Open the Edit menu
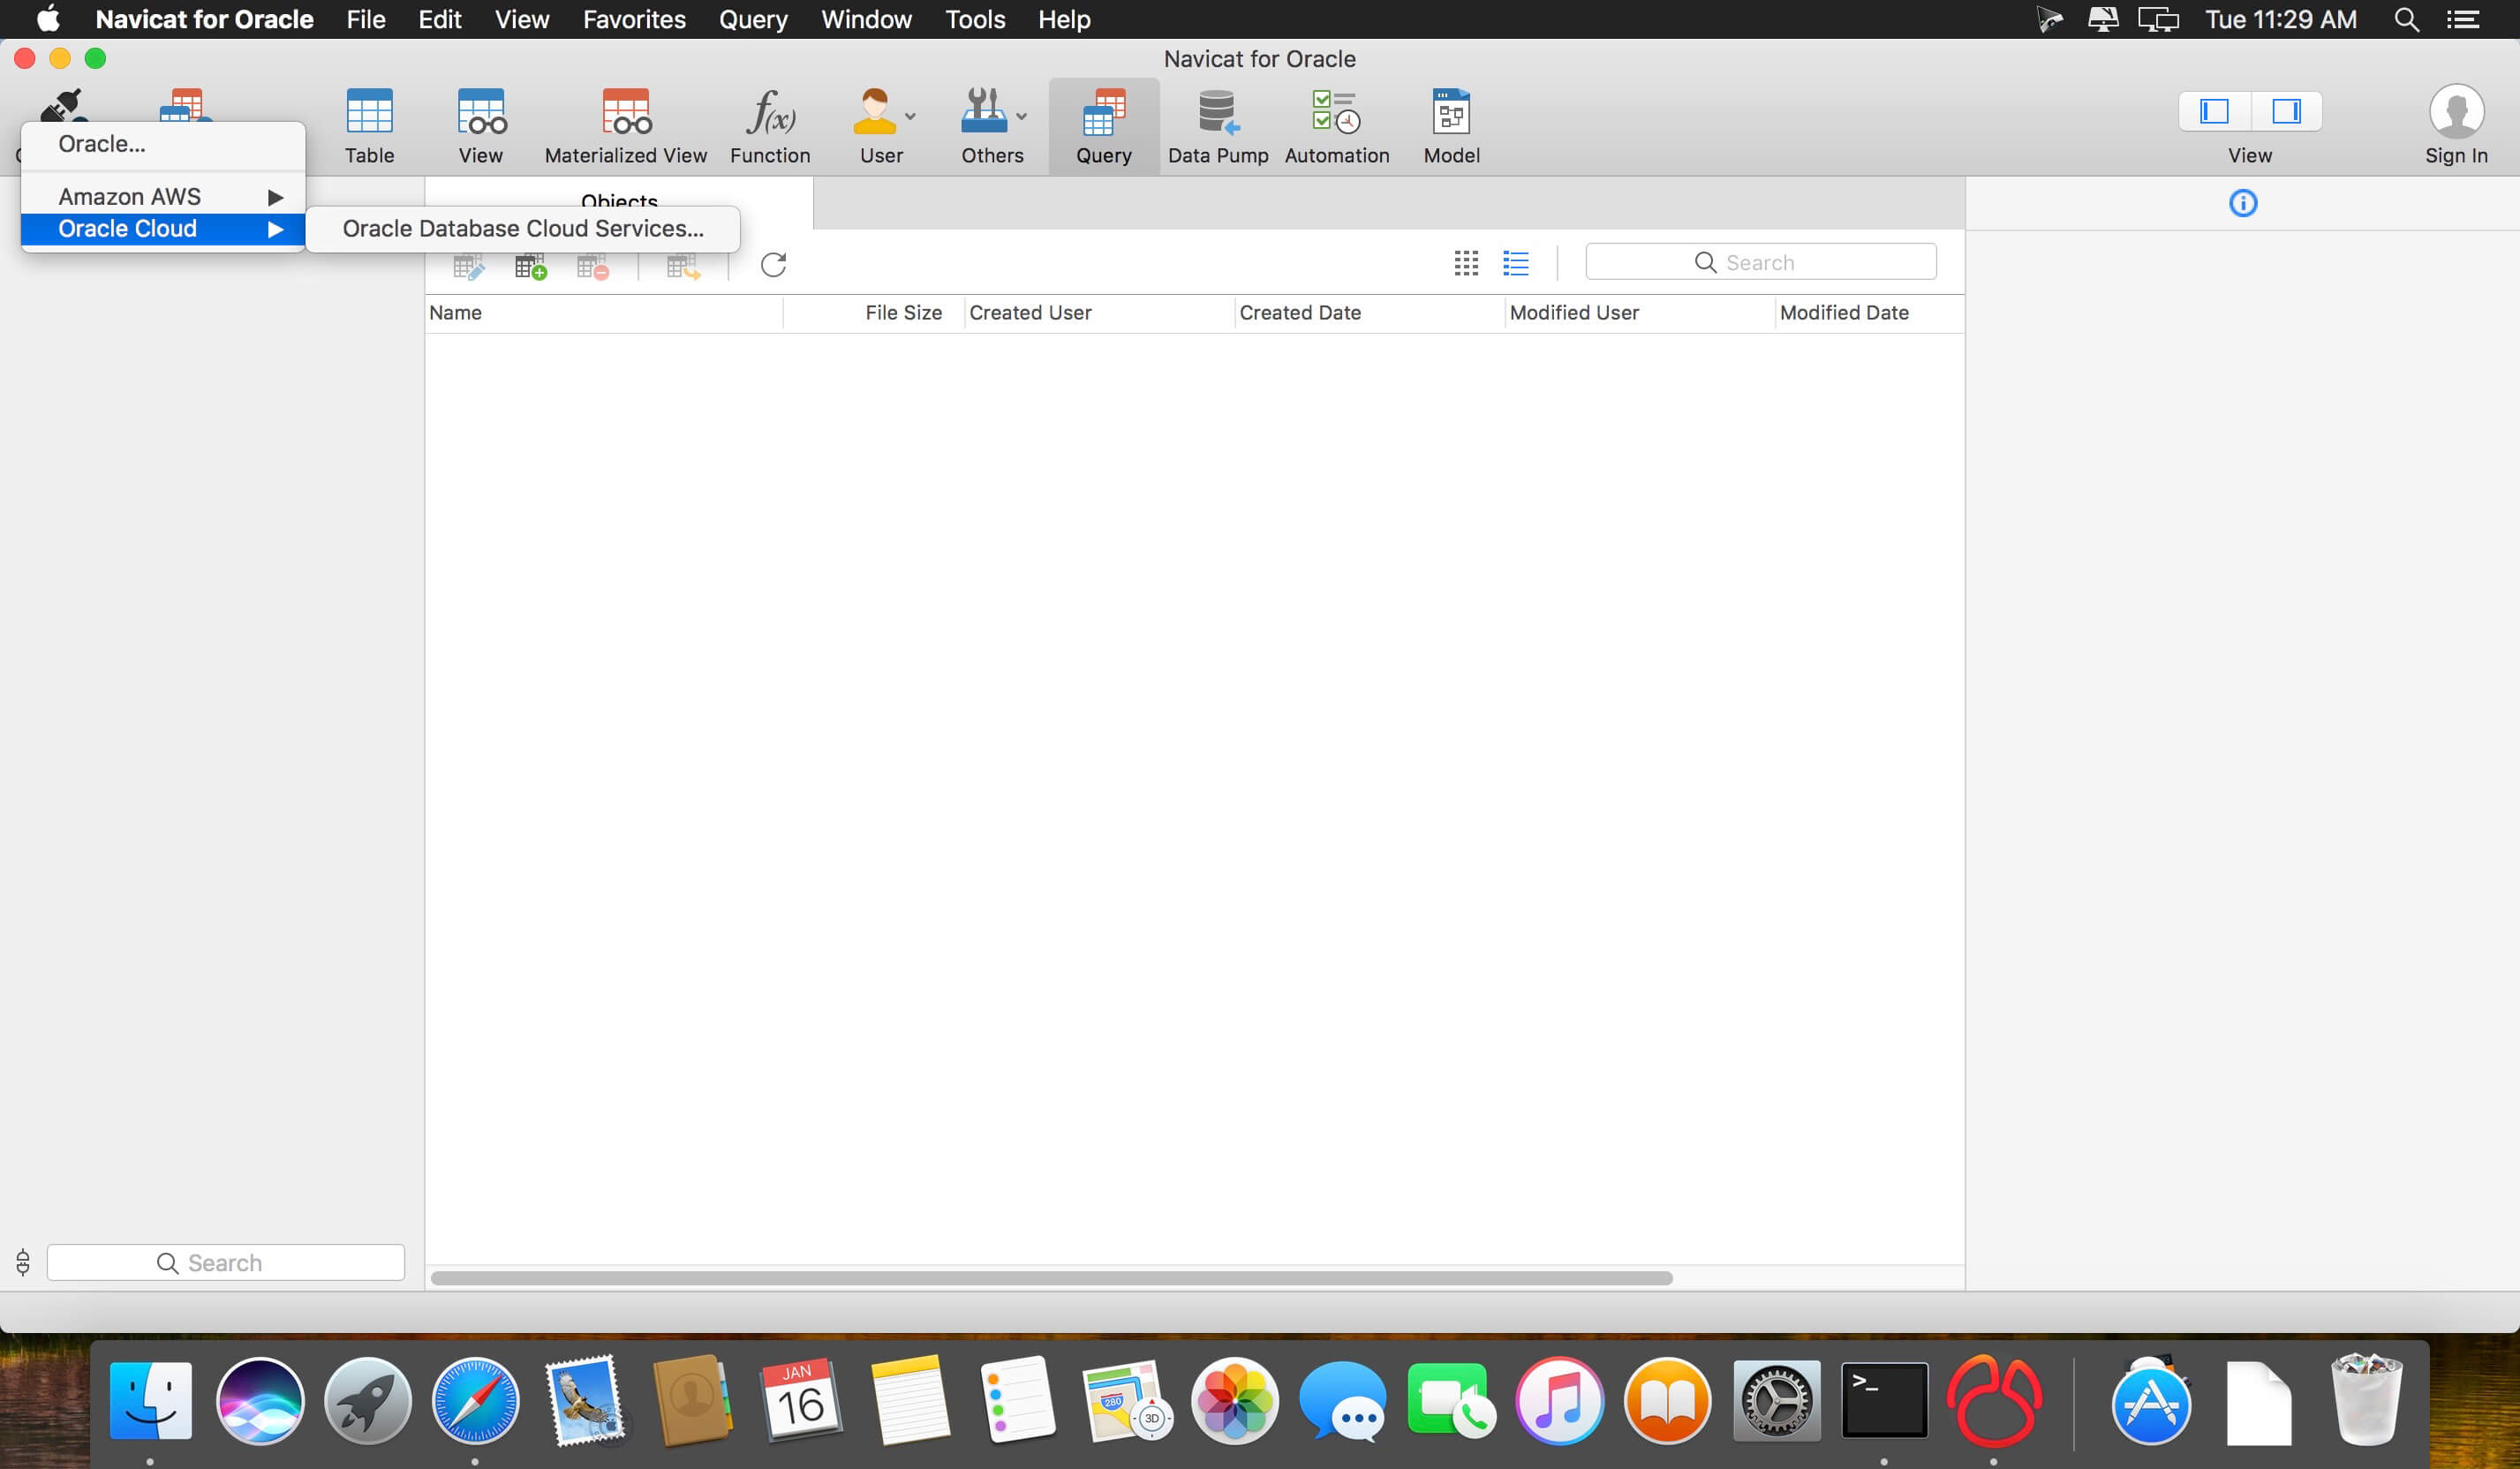This screenshot has height=1469, width=2520. tap(440, 20)
